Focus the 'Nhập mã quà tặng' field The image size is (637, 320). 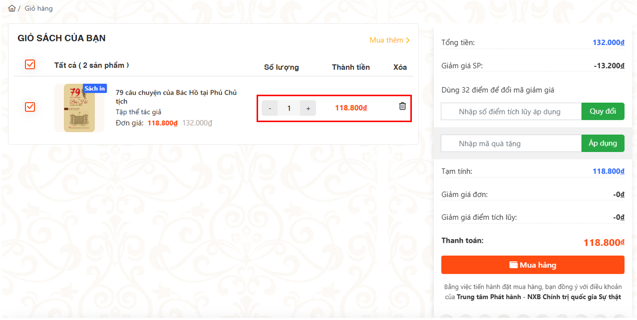coord(511,144)
